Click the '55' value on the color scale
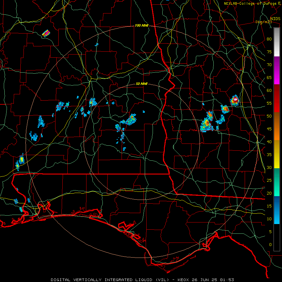Screen dimensions: 282x282 click(269, 103)
